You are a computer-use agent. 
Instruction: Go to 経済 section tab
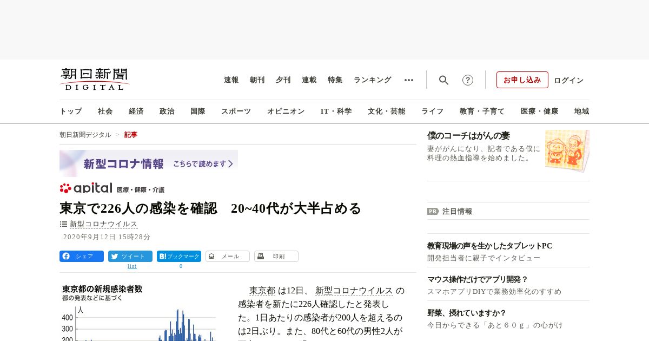[136, 112]
